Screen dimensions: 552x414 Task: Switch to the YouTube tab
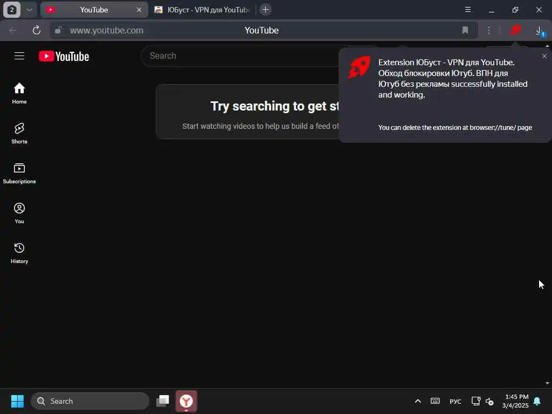coord(93,10)
